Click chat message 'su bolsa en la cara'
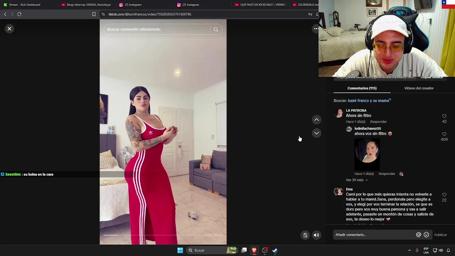455x256 pixels. click(38, 175)
